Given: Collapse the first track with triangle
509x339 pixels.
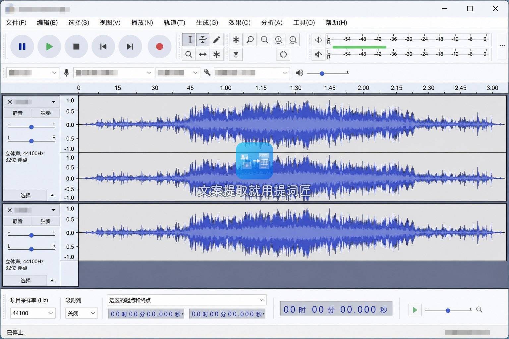Looking at the screenshot, I should pos(52,195).
